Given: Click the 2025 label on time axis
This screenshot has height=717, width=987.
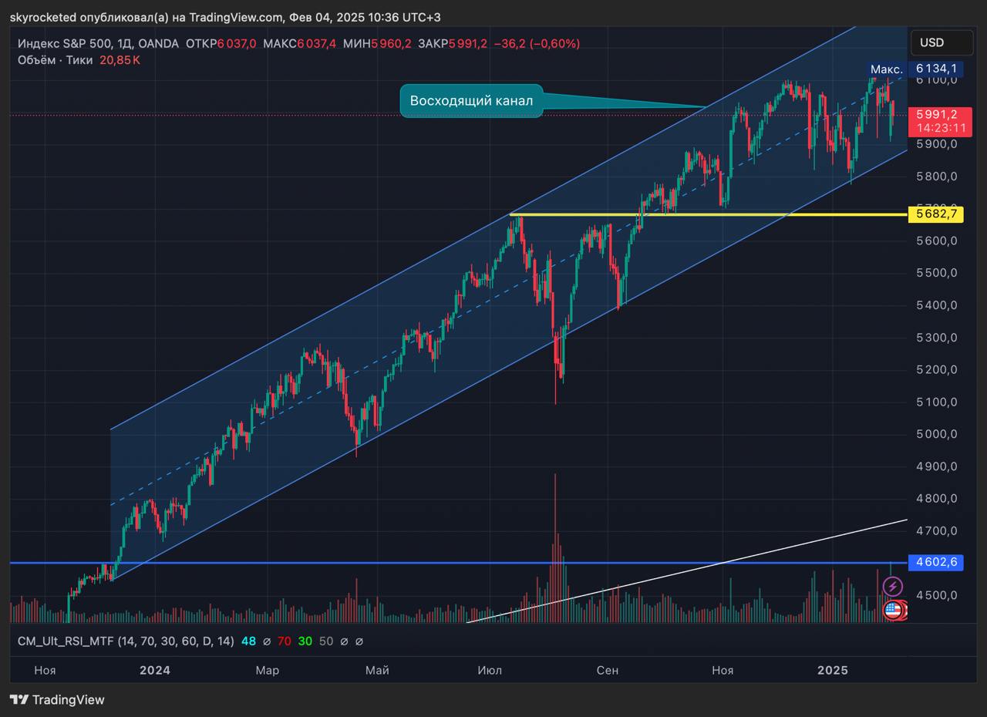Looking at the screenshot, I should 832,670.
